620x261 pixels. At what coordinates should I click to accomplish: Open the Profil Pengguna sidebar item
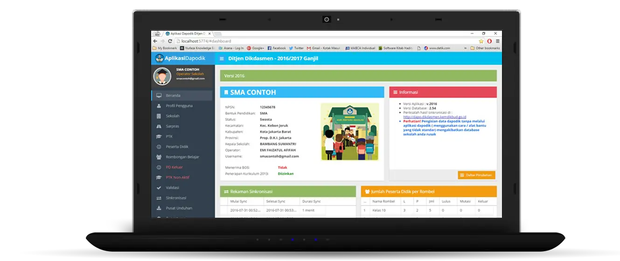[179, 106]
